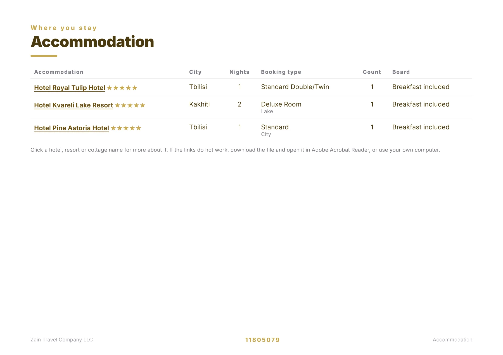The height and width of the screenshot is (355, 503).
Task: Click the "City" note under Standard booking type
Action: tap(266, 134)
